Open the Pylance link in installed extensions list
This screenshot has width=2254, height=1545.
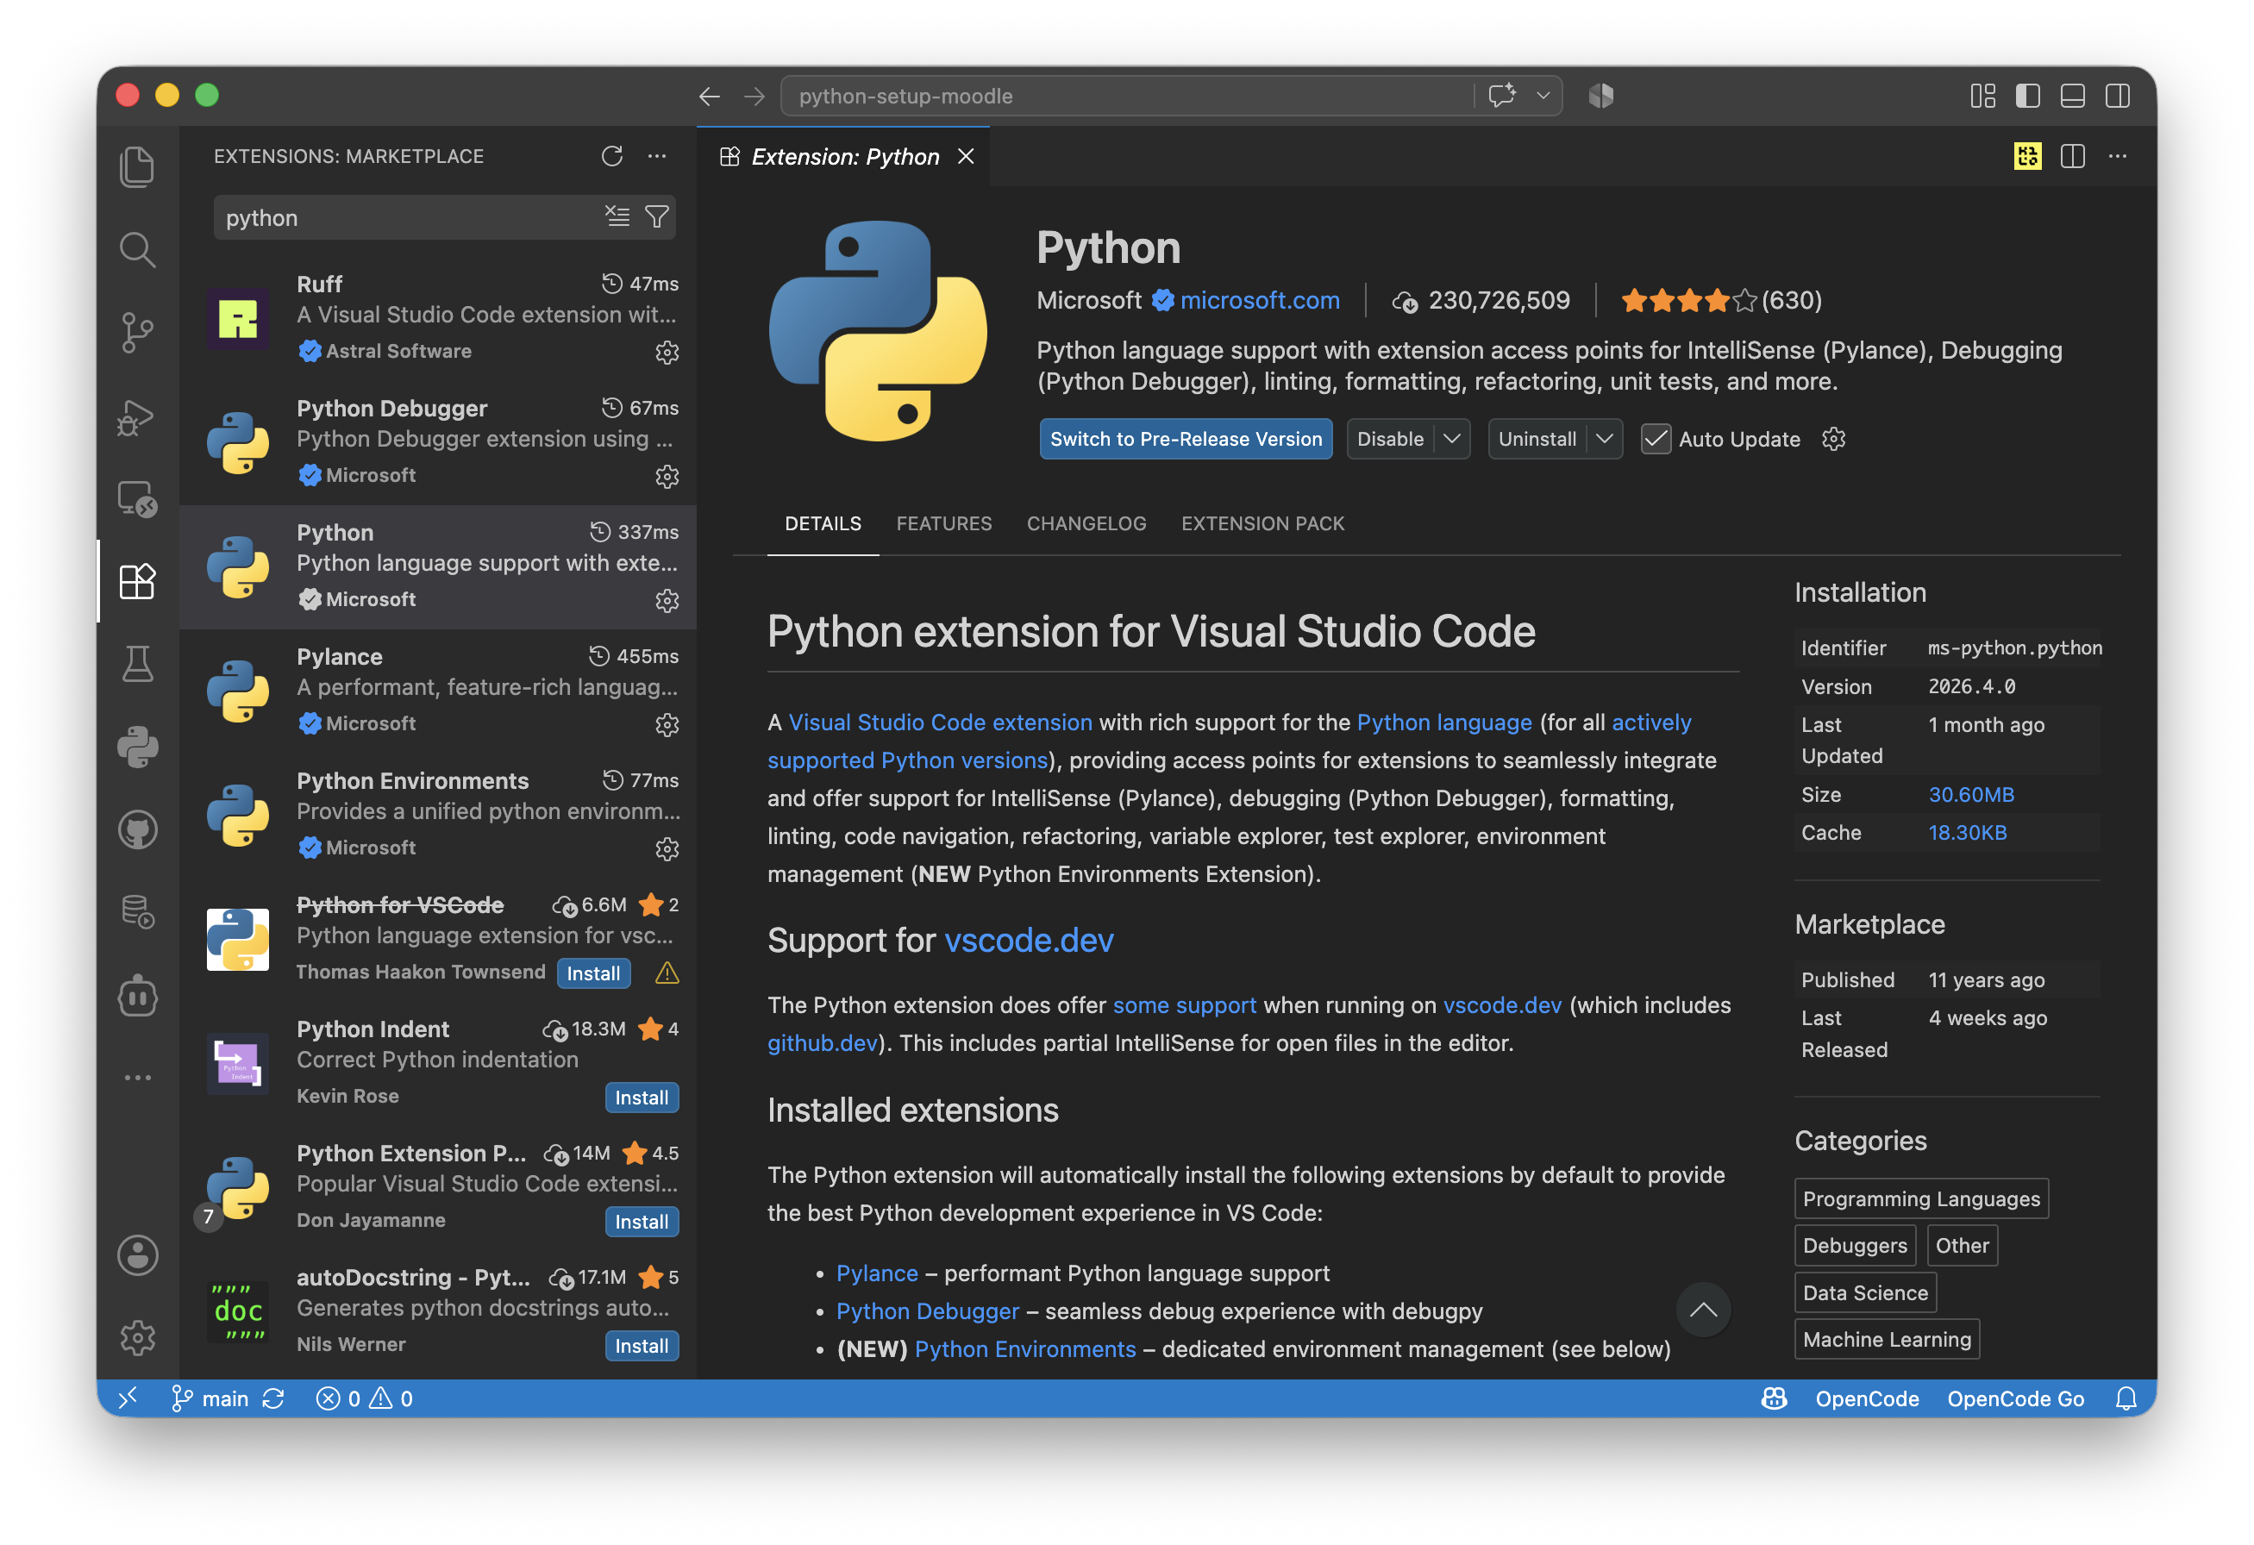[x=877, y=1273]
